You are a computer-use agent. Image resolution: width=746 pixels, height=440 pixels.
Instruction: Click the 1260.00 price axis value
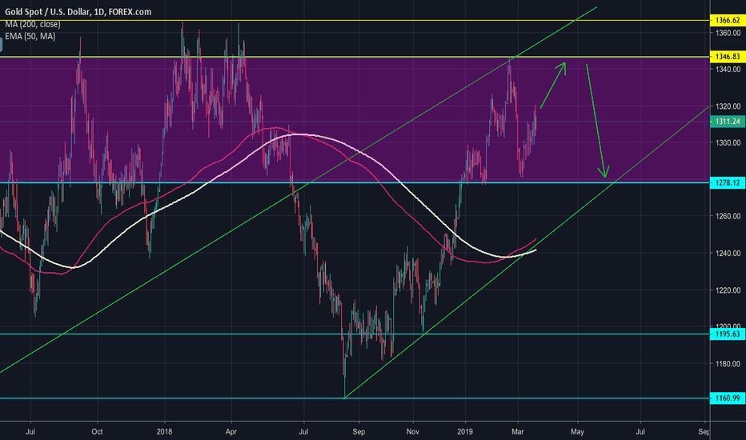(728, 217)
